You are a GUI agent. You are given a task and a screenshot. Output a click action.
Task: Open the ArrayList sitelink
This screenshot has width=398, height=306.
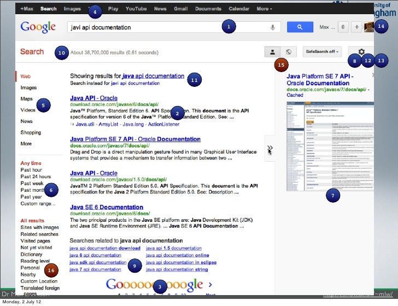click(108, 125)
